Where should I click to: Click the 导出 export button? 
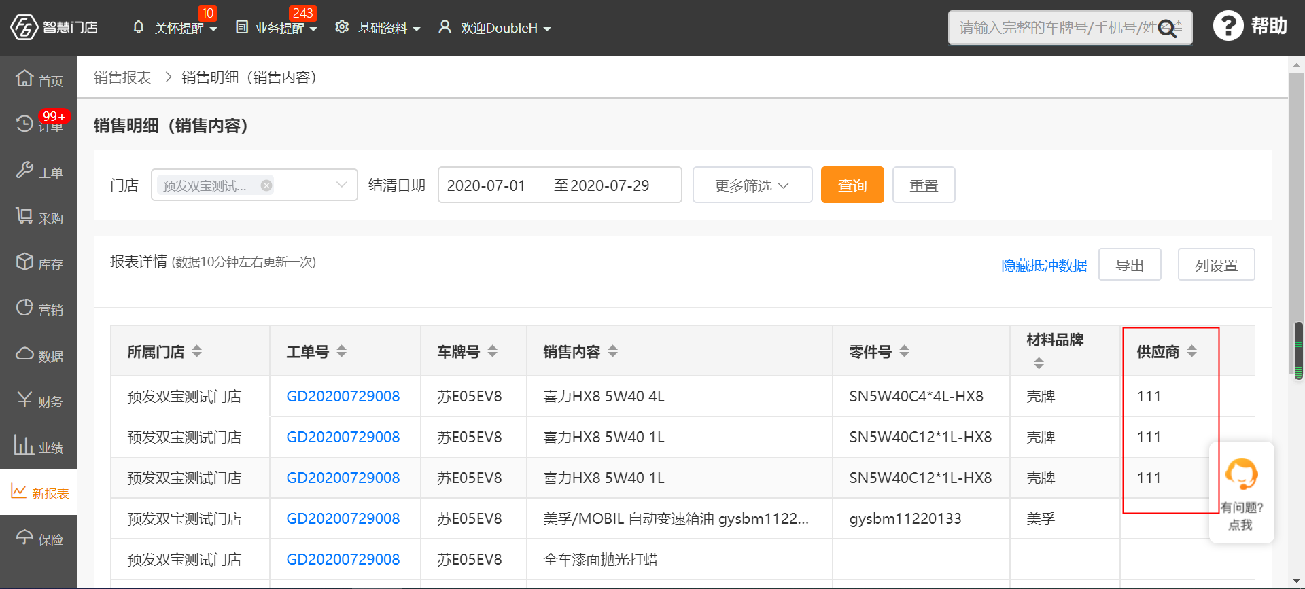[1130, 264]
